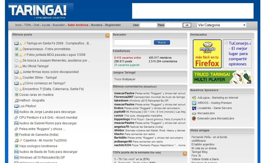Click the WIROOS sponsor icon

point(194,103)
